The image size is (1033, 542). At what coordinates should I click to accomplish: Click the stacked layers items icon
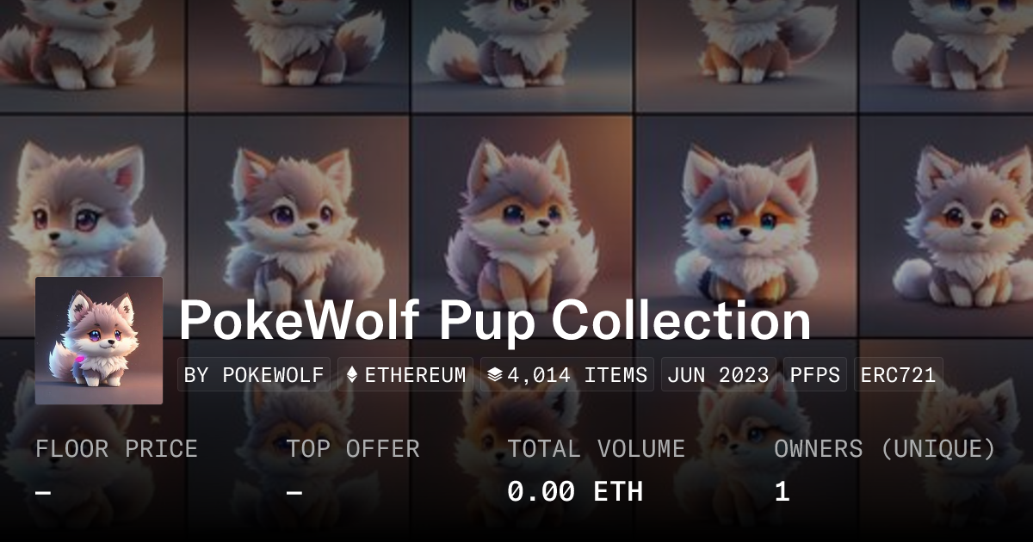click(495, 375)
